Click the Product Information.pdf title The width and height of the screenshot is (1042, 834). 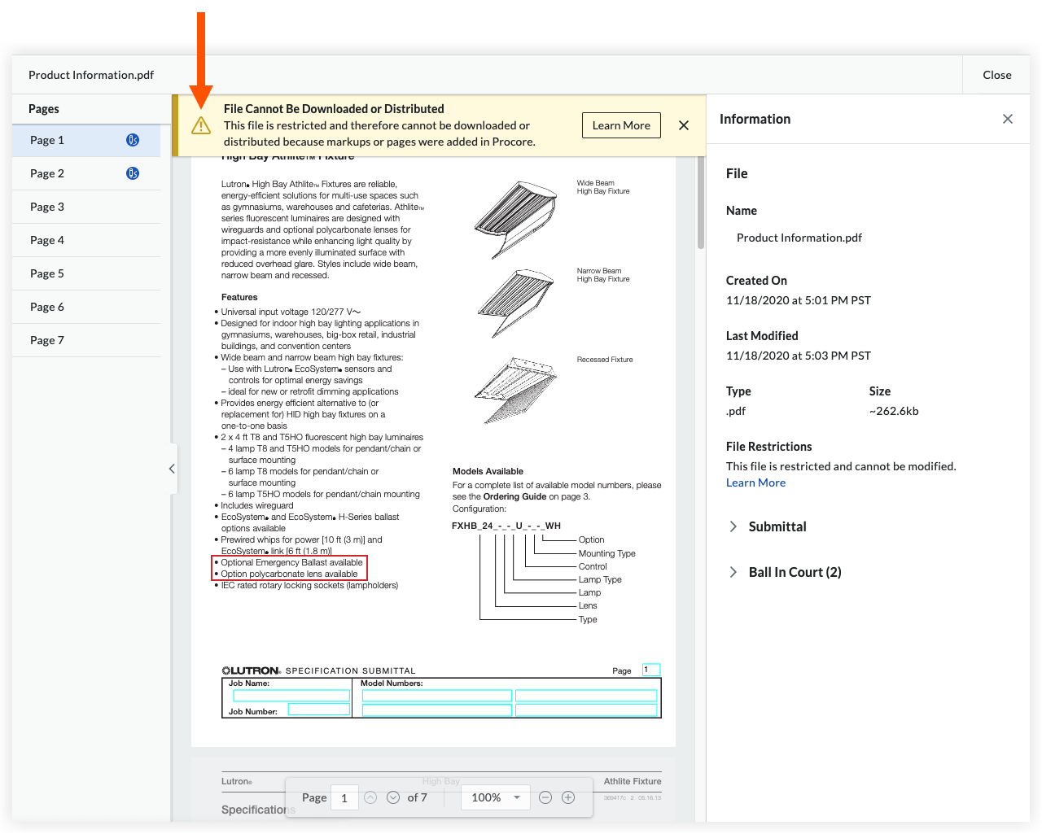point(91,75)
